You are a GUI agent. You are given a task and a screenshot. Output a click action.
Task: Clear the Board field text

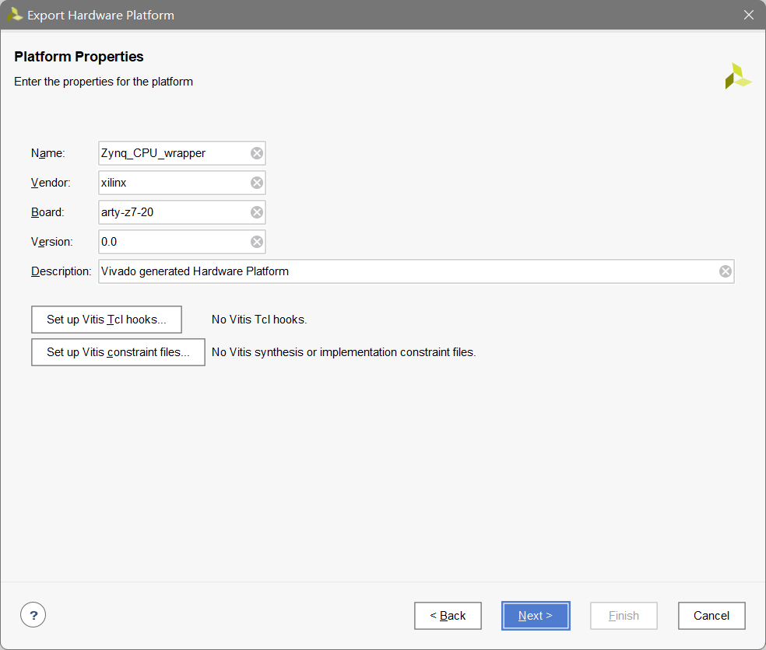pyautogui.click(x=257, y=212)
